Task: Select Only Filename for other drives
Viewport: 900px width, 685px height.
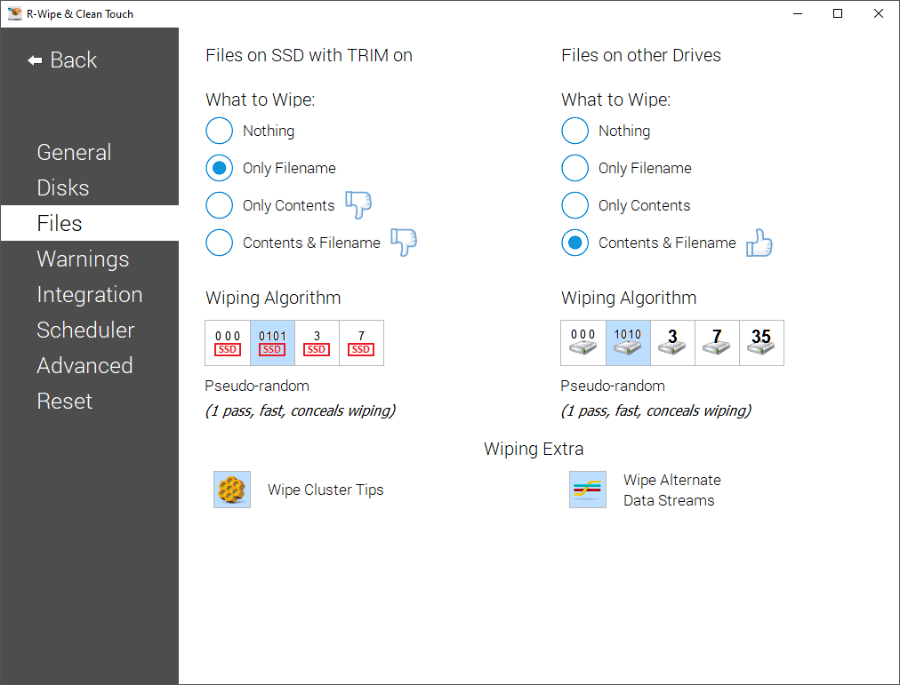Action: (575, 168)
